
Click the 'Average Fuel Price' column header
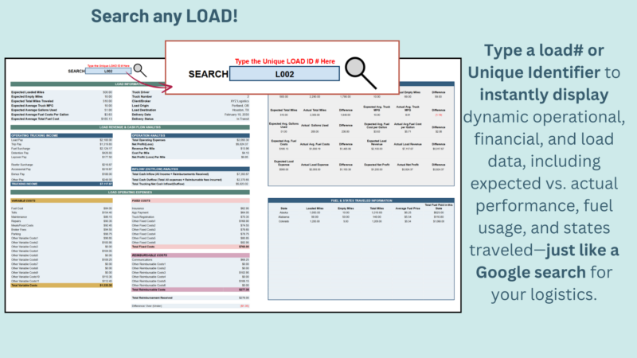coord(408,208)
